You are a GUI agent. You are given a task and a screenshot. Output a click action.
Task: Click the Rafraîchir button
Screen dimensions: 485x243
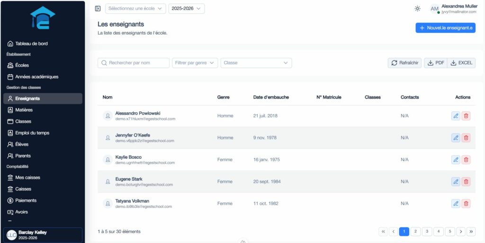pyautogui.click(x=404, y=63)
